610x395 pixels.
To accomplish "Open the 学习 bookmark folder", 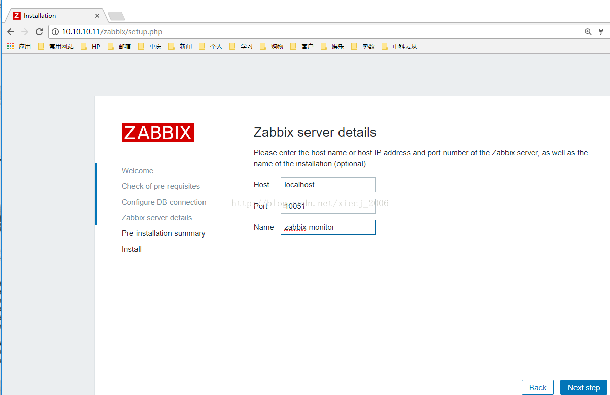I will pos(241,46).
